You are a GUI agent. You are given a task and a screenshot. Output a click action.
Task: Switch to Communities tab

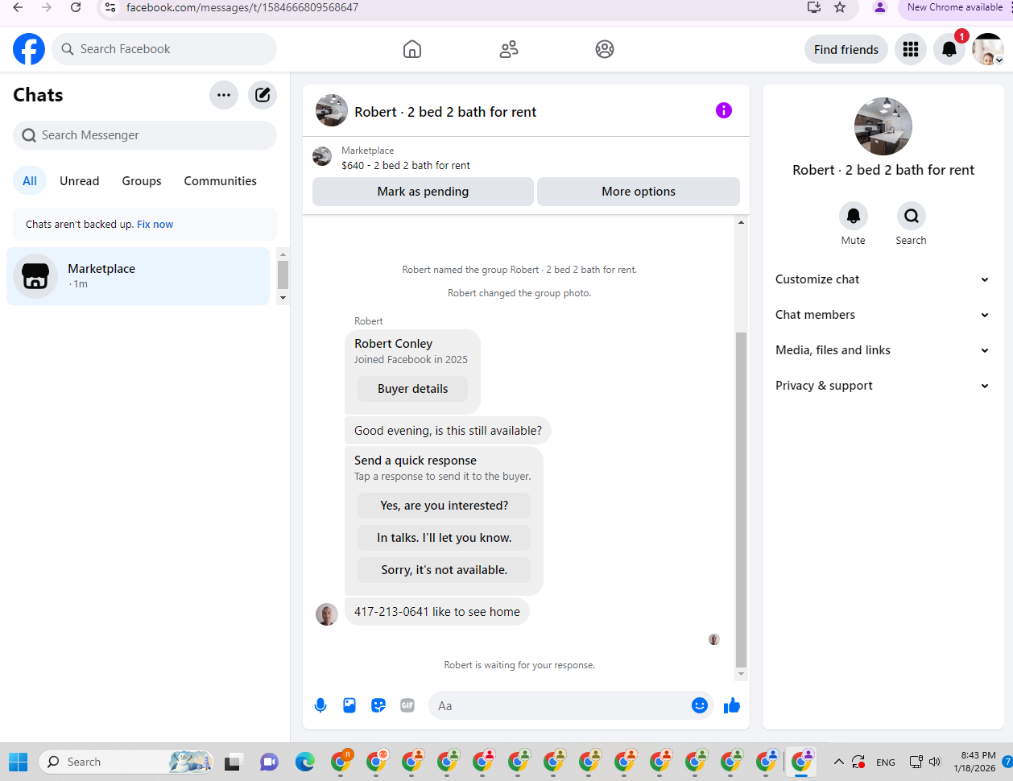(221, 181)
